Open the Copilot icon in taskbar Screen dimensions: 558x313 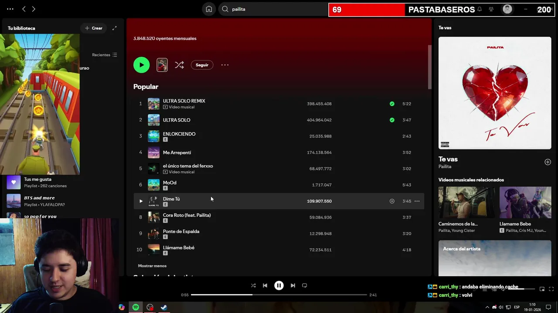coord(122,307)
